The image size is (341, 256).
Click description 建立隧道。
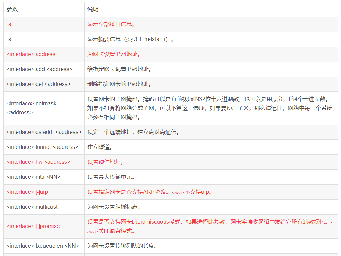click(x=100, y=147)
